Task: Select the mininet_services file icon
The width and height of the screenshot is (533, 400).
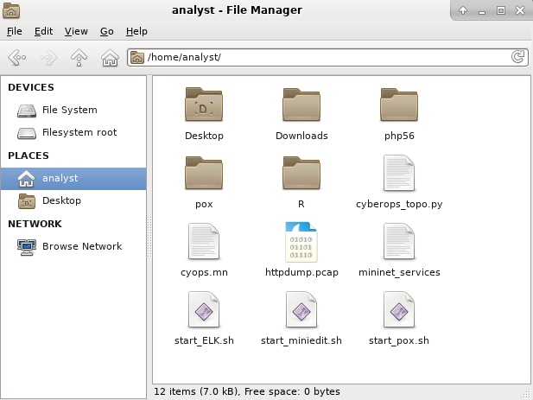Action: 399,241
